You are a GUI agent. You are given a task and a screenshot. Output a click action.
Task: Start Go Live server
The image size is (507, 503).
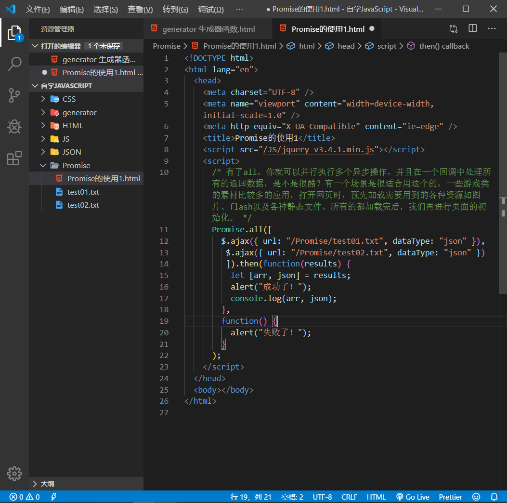(413, 497)
